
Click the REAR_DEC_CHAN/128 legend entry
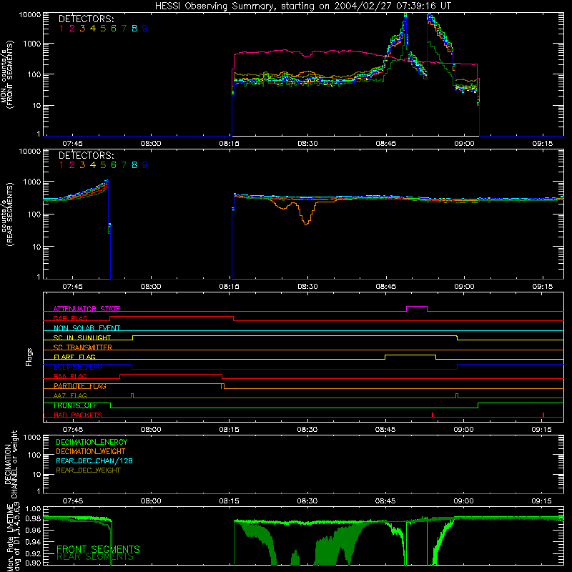(x=94, y=460)
